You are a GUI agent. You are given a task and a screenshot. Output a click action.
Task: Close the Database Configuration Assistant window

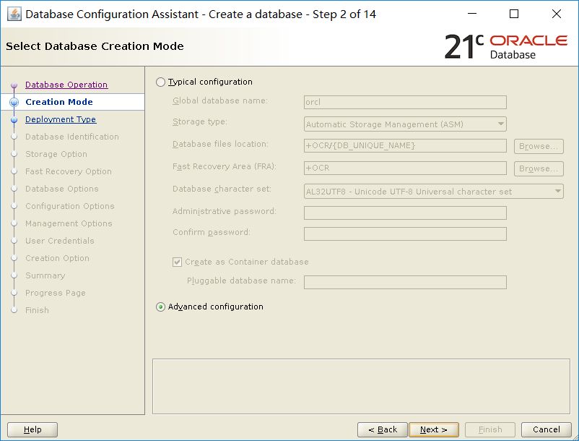point(557,14)
